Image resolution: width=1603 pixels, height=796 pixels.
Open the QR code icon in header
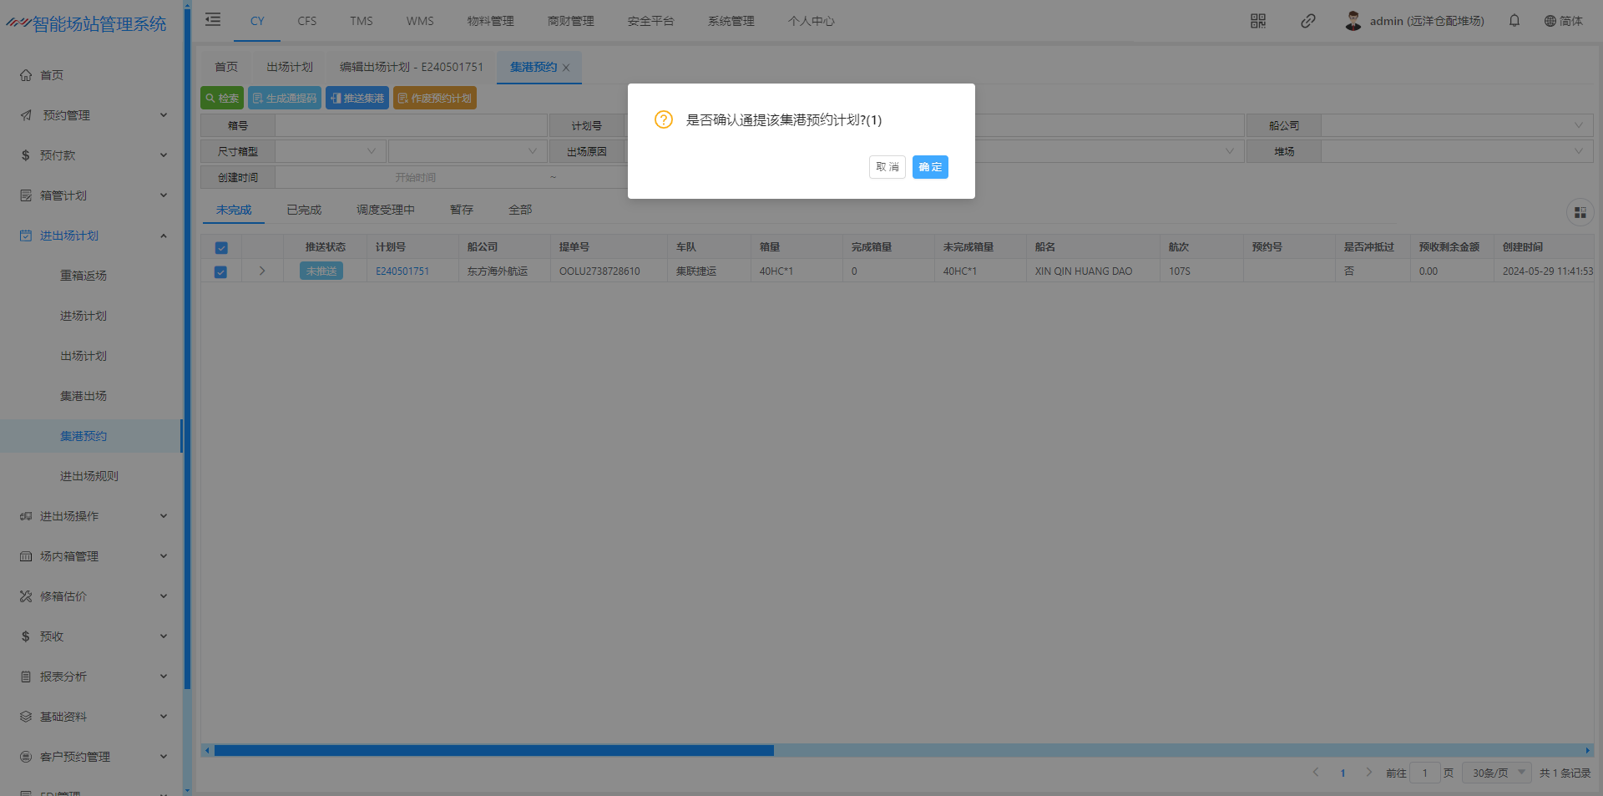(x=1257, y=21)
